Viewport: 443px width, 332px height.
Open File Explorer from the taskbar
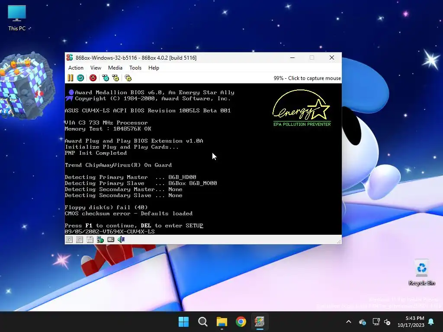pyautogui.click(x=222, y=322)
